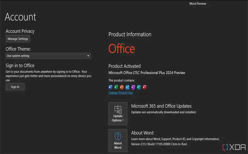Click the red Office logo text

click(122, 49)
